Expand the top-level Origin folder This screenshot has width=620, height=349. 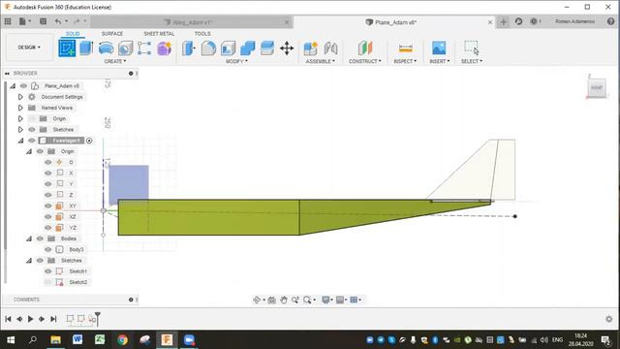(x=20, y=118)
